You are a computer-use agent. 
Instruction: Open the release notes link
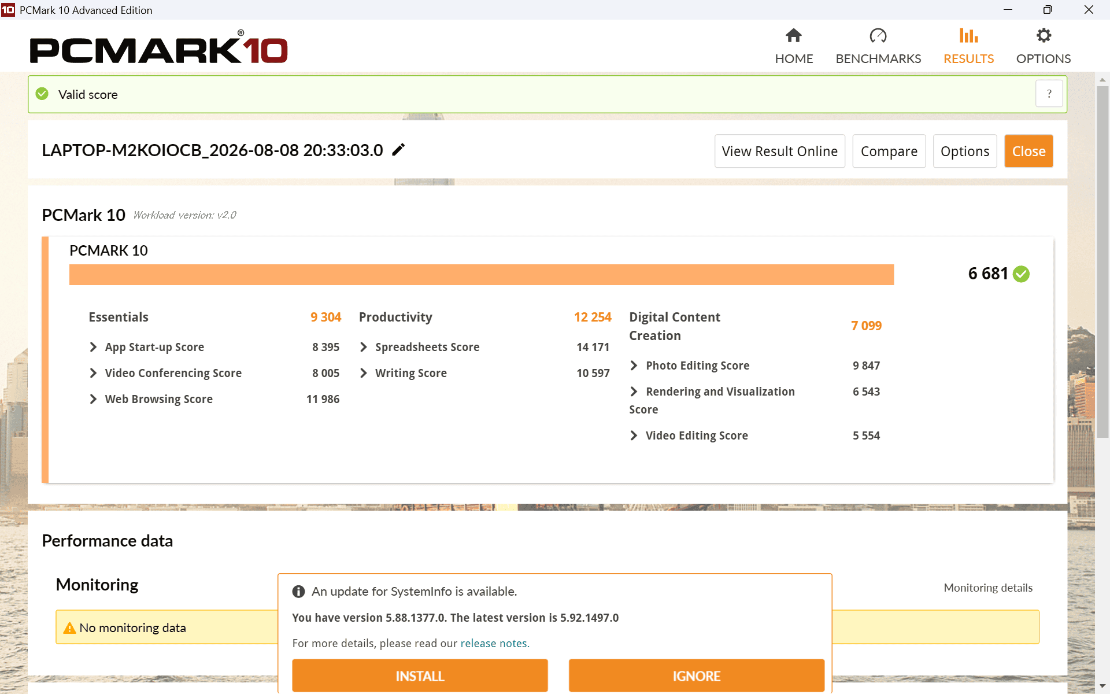495,643
